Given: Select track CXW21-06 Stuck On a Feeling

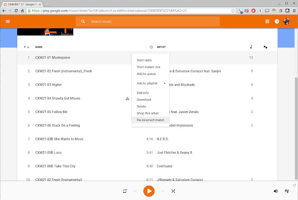Looking at the screenshot, I should [x=57, y=126].
